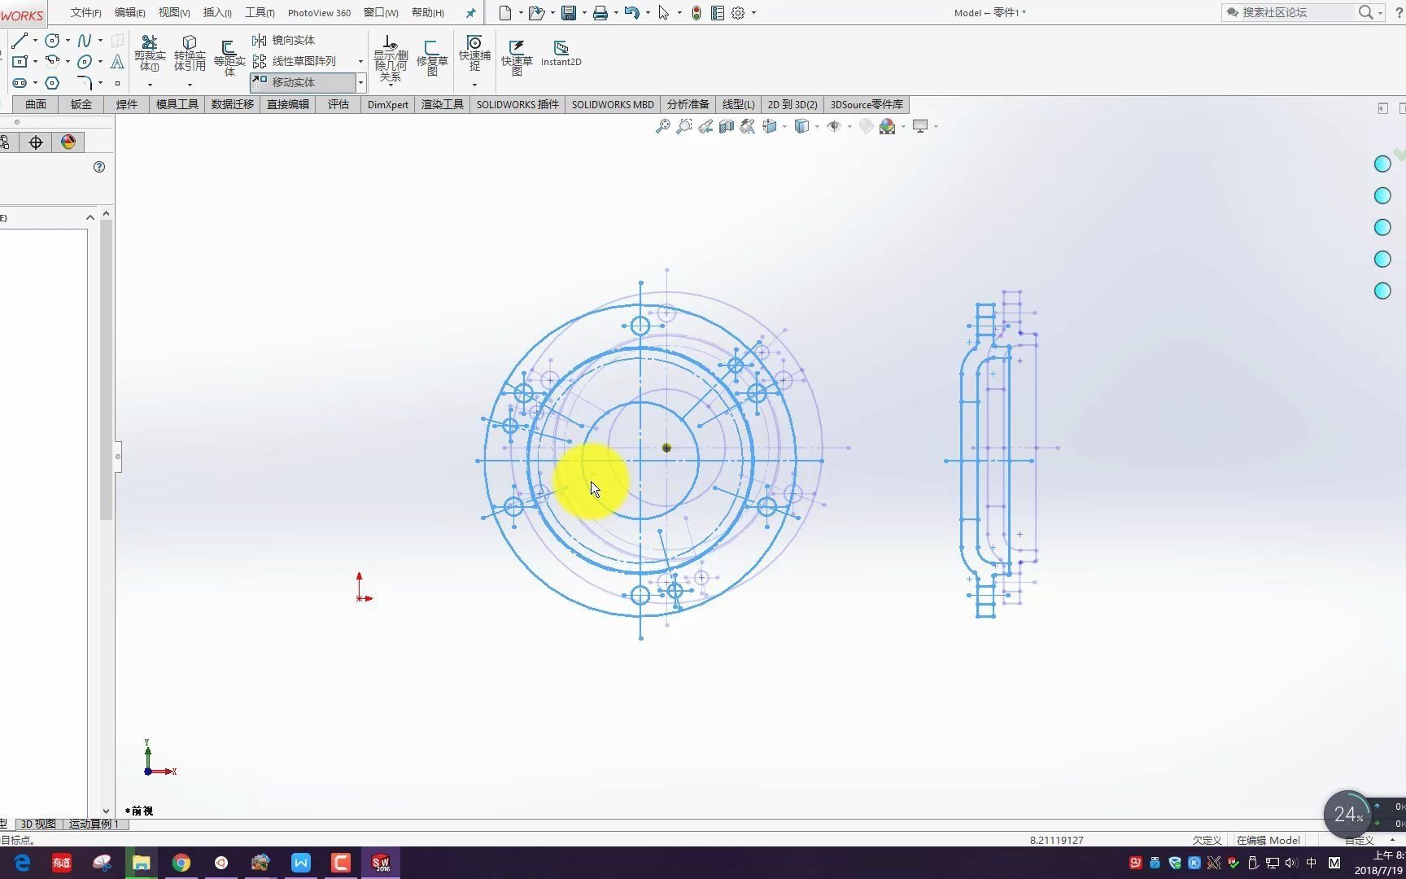Toggle the Select cursor tool

[664, 13]
